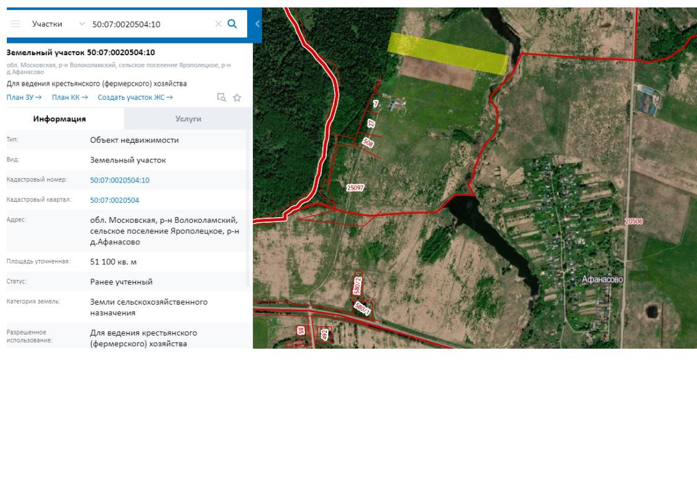Click the status value Ранее учтенный
This screenshot has height=492, width=697.
121,282
